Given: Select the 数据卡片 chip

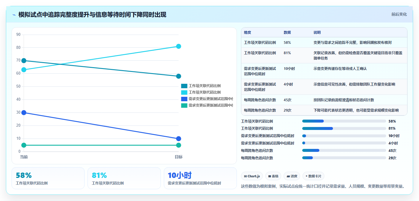Looking at the screenshot, I should coord(313,176).
